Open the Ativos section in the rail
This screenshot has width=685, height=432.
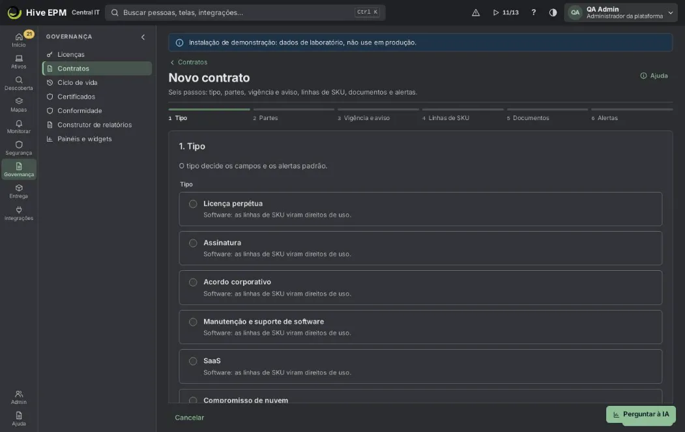click(19, 61)
